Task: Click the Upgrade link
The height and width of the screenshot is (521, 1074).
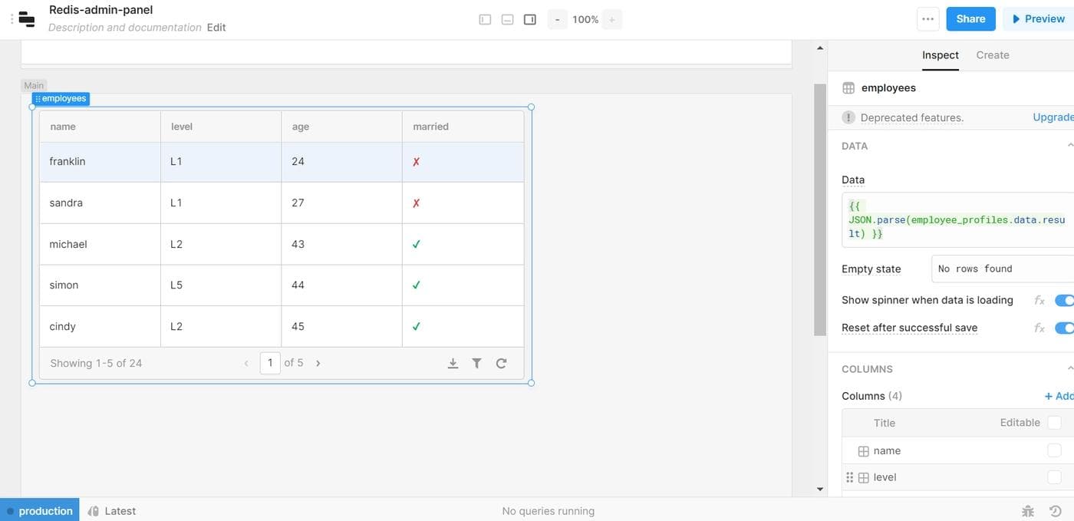Action: [x=1053, y=117]
